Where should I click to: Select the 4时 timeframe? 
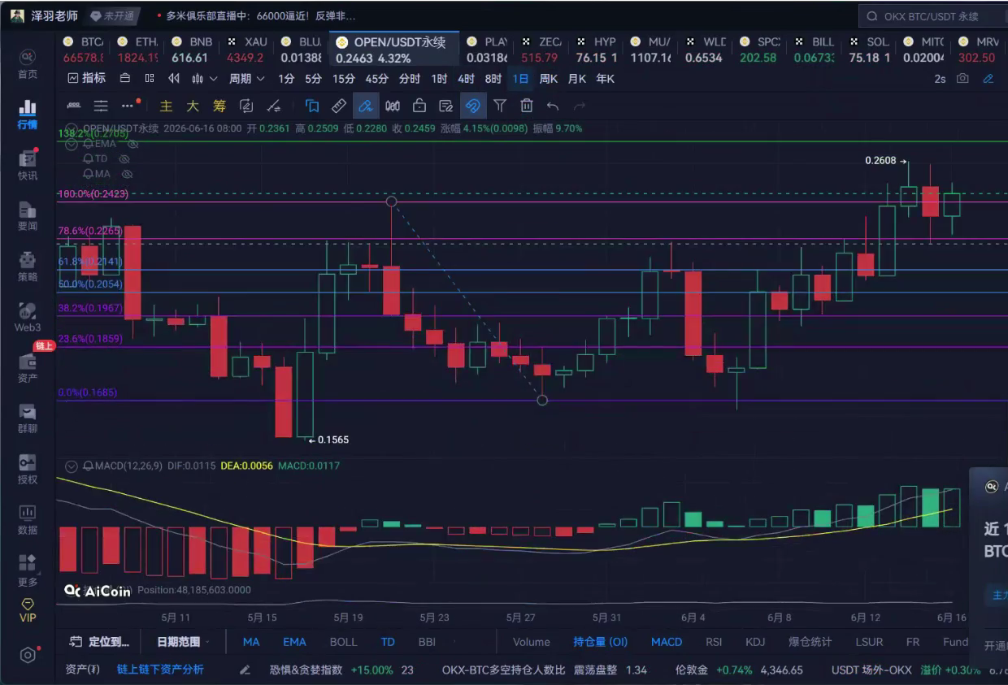pos(466,79)
